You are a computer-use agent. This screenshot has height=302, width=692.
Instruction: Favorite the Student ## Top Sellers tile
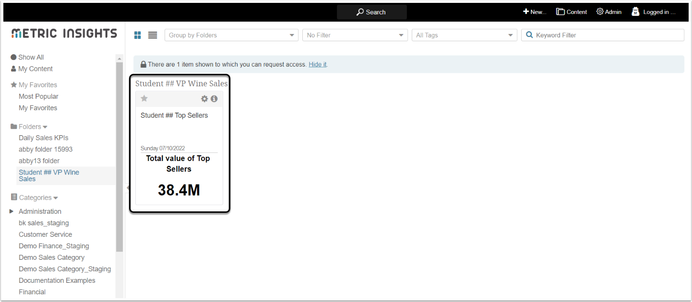pos(144,98)
